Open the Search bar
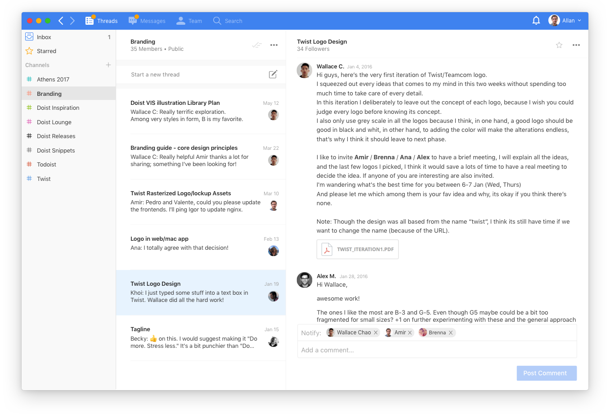 tap(228, 20)
